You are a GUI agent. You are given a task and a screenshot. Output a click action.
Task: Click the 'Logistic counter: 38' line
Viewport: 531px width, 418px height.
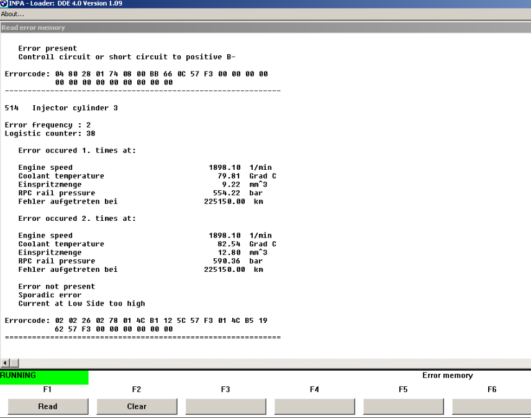tap(50, 134)
